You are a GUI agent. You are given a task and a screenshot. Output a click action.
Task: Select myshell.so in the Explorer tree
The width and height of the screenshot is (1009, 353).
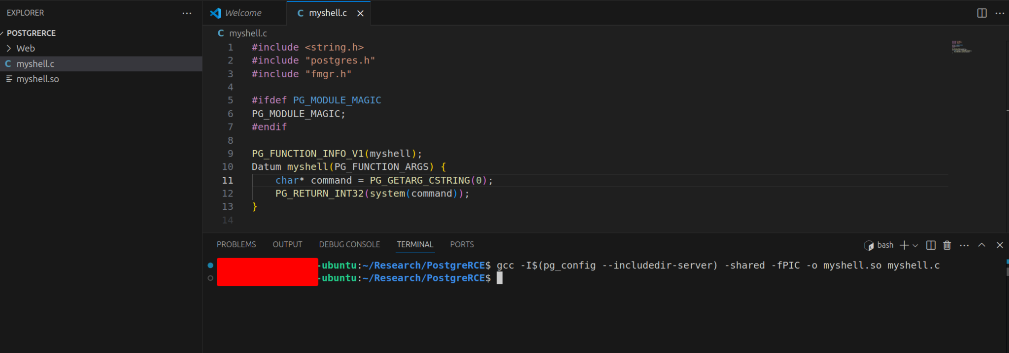coord(101,79)
